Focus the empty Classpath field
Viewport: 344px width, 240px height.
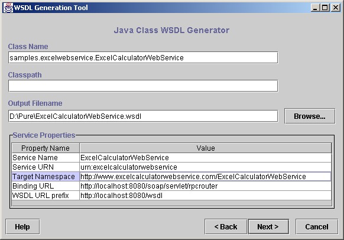coord(143,86)
